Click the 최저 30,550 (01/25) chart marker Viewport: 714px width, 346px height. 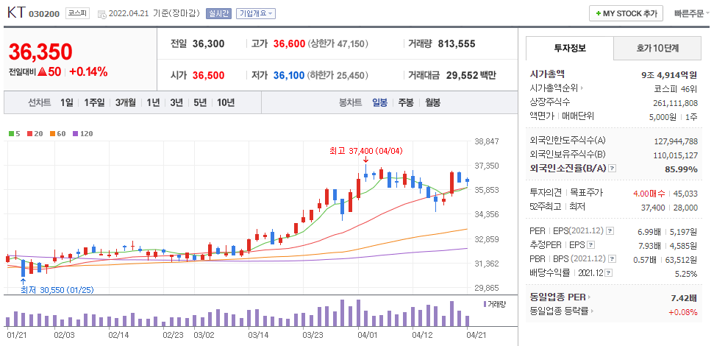pyautogui.click(x=57, y=290)
